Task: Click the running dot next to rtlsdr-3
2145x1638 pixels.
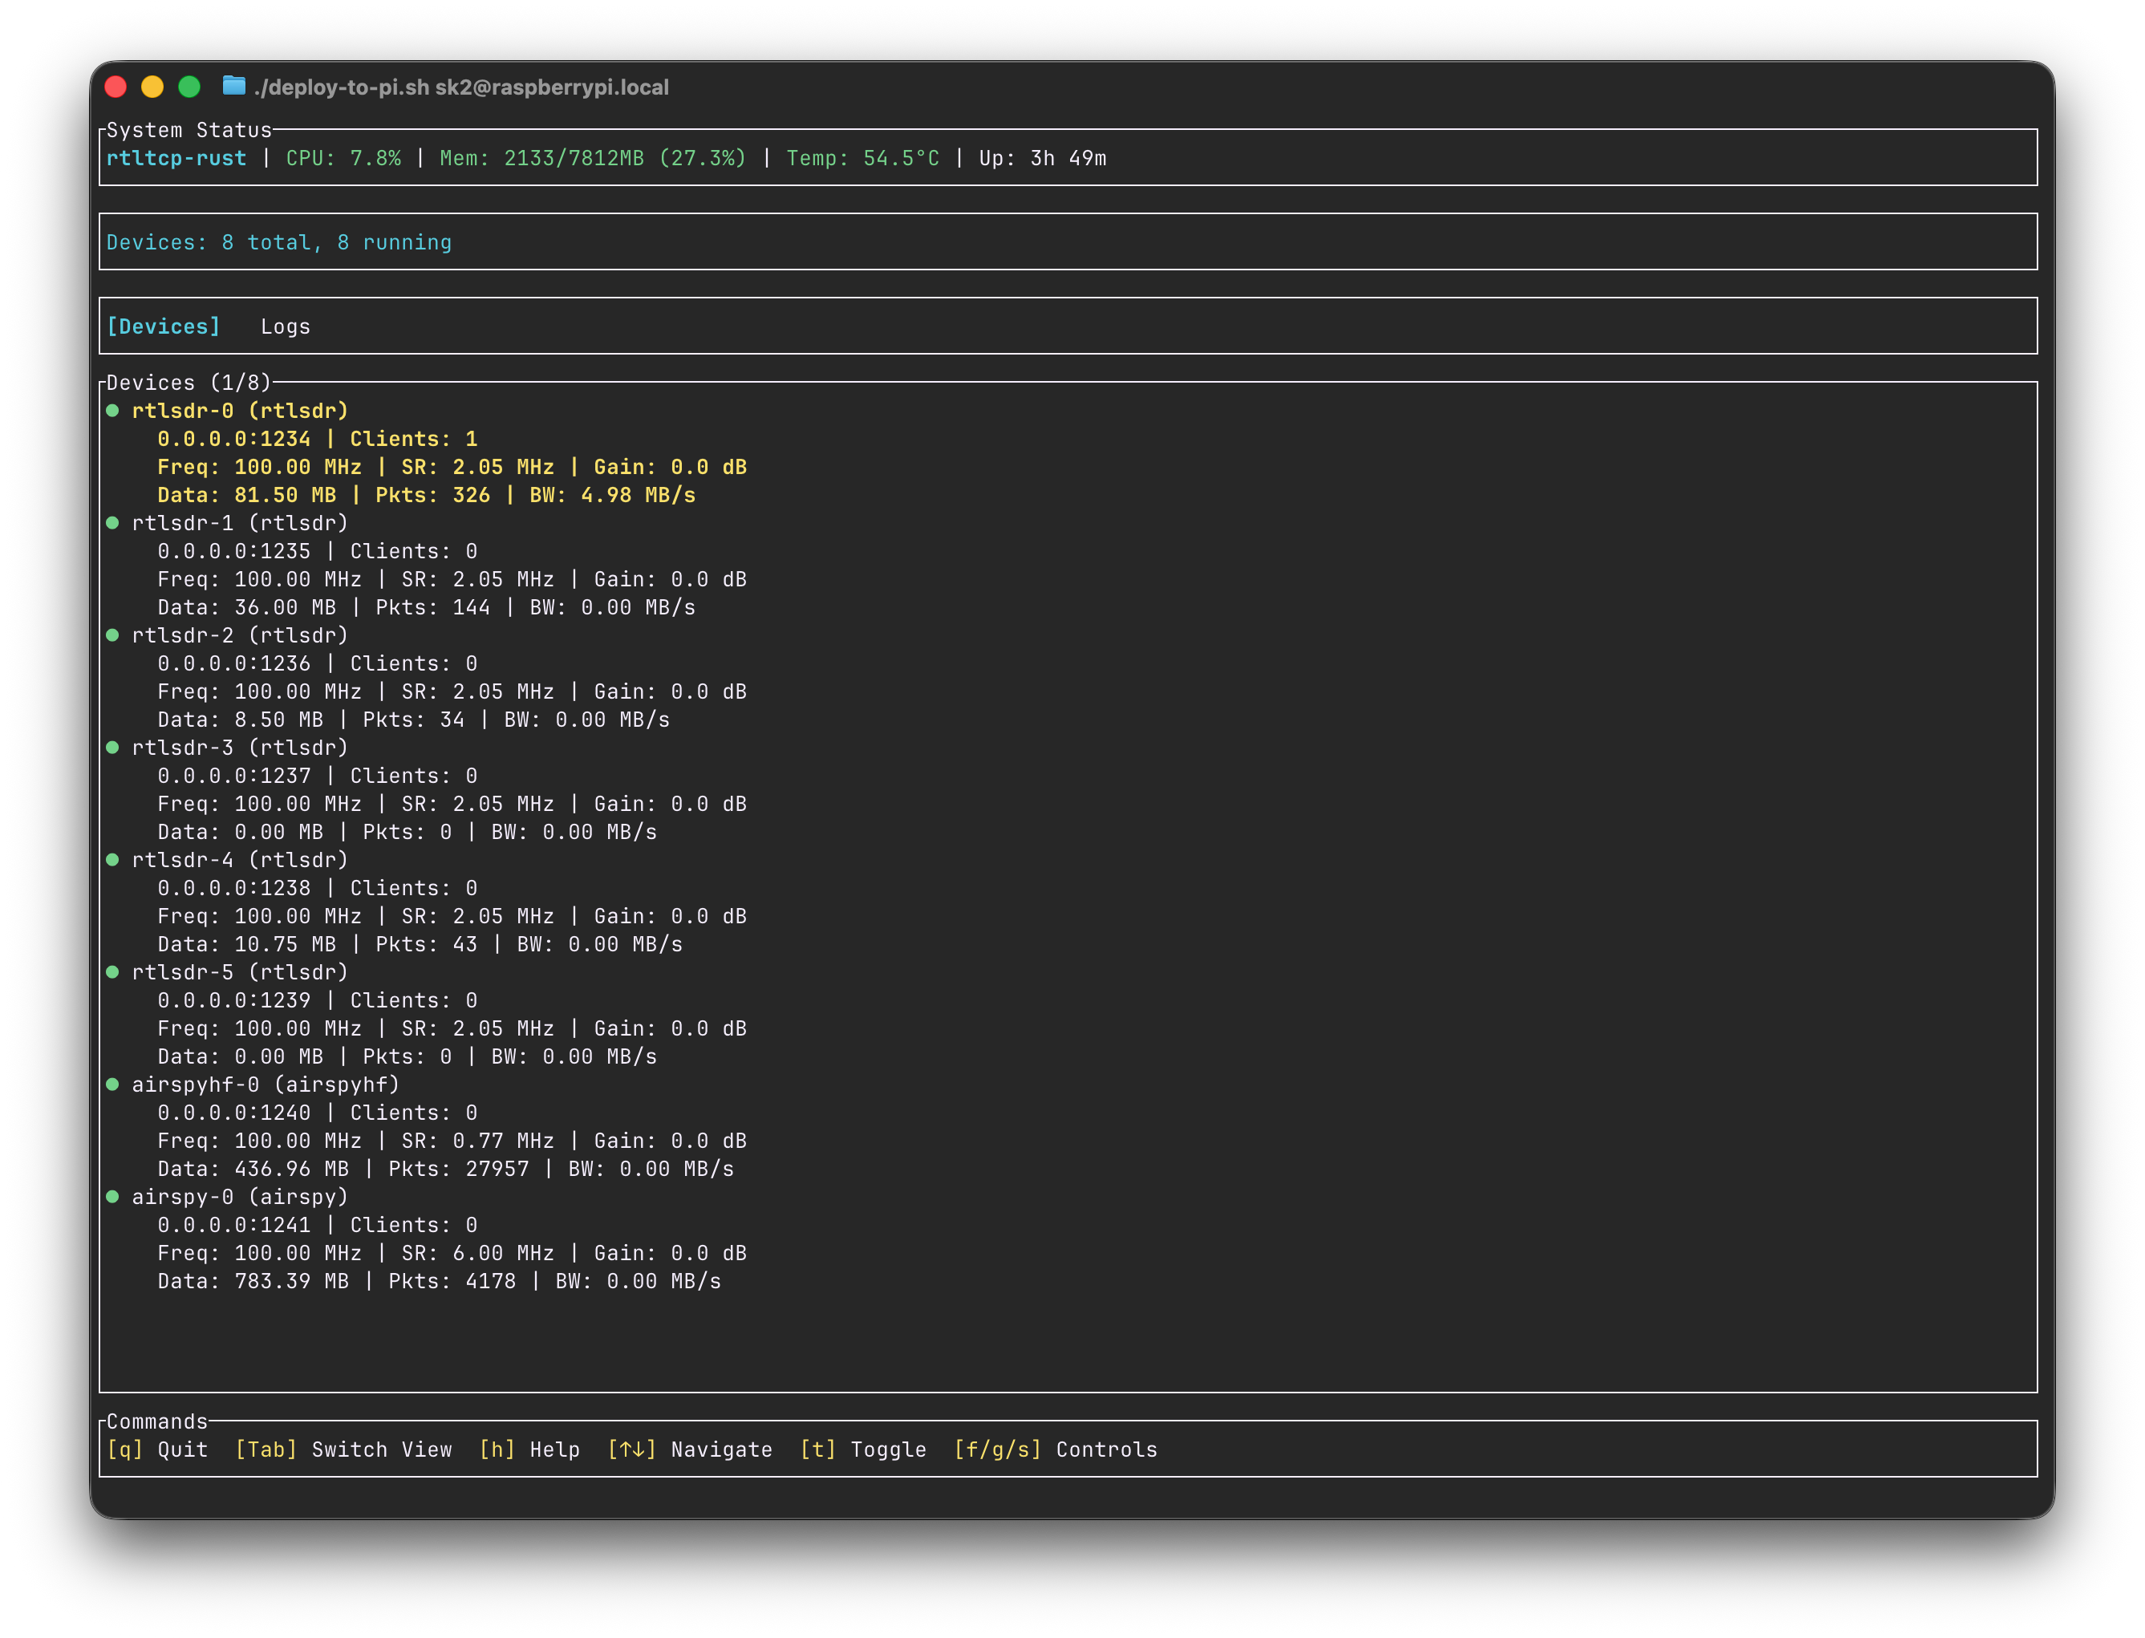Action: tap(112, 747)
